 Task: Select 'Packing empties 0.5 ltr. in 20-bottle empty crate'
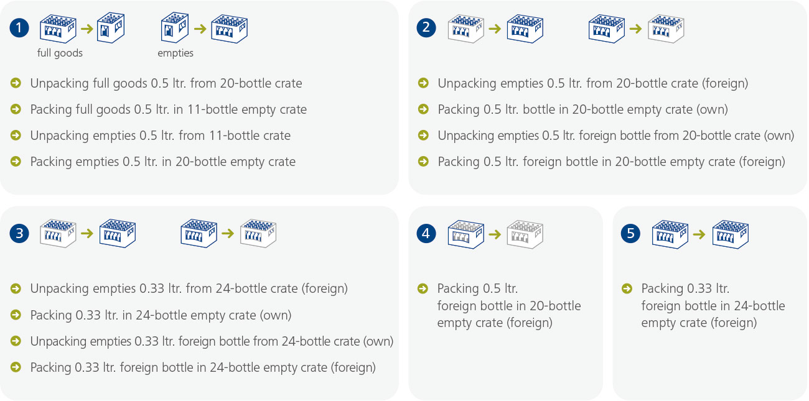(163, 162)
